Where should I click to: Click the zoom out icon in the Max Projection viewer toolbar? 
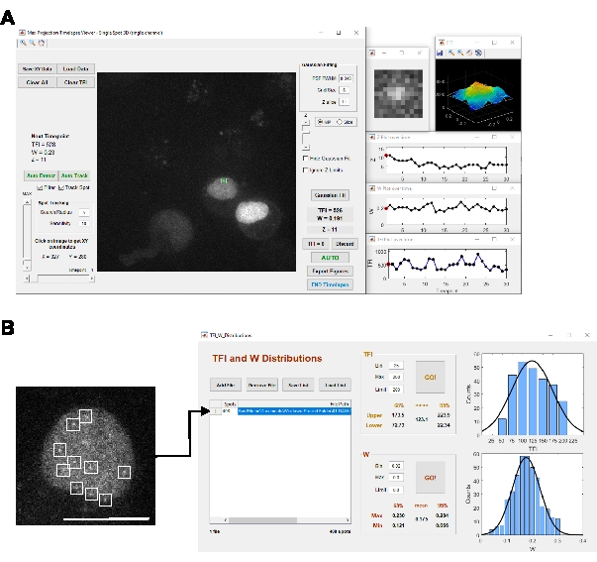coord(31,44)
